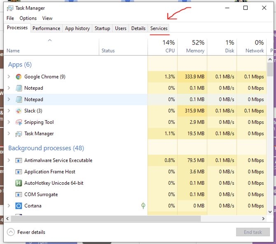Select the Slack app icon
This screenshot has height=244, width=276.
[19, 111]
